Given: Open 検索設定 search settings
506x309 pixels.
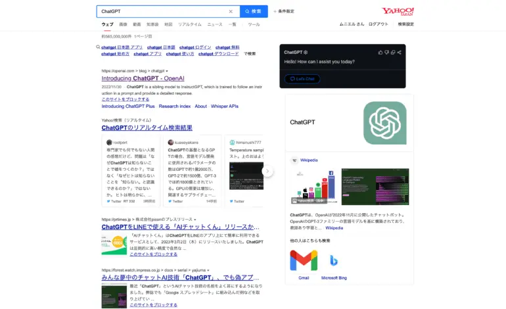Looking at the screenshot, I should coord(405,24).
